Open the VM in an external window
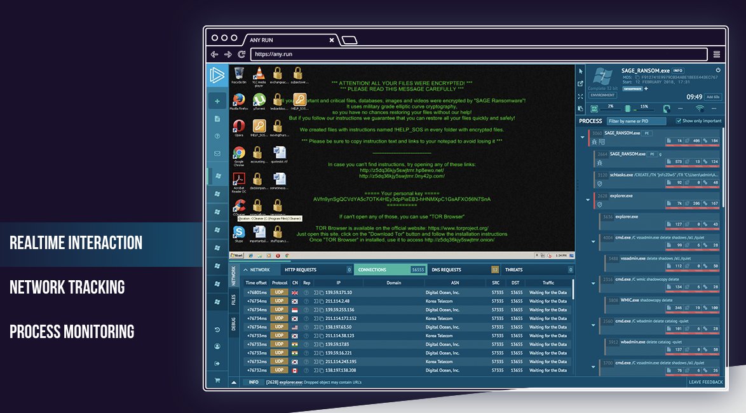This screenshot has height=413, width=746. coord(580,84)
